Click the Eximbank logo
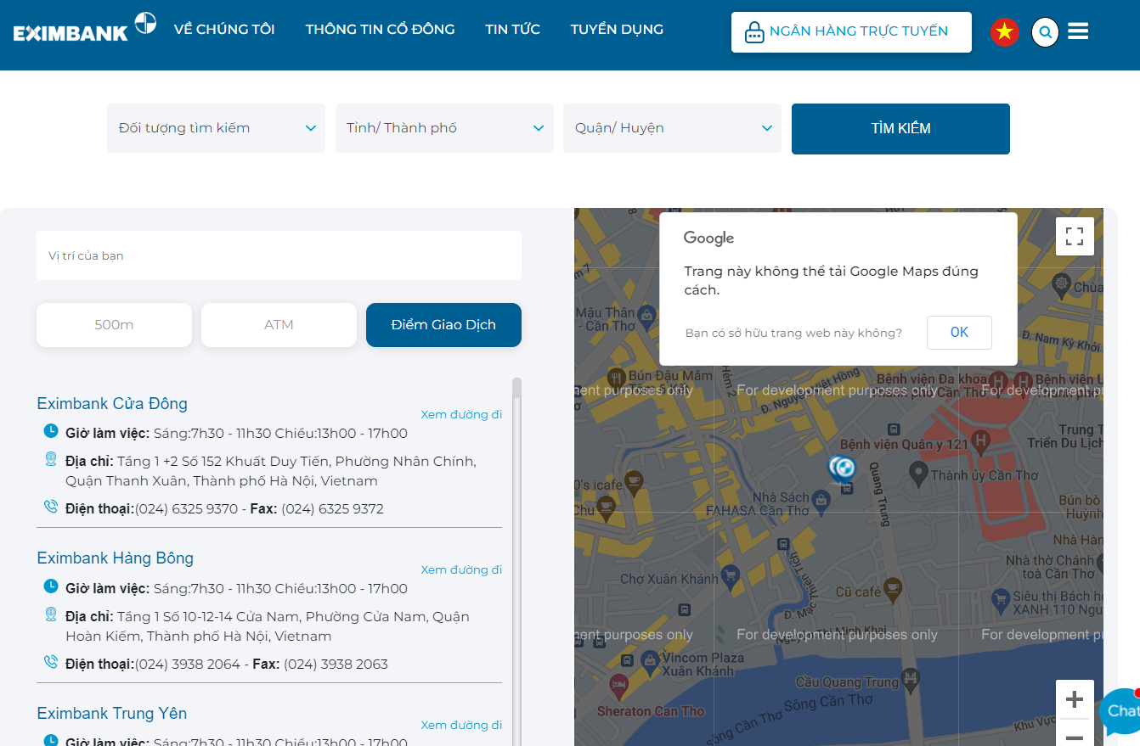The height and width of the screenshot is (746, 1140). (x=85, y=28)
